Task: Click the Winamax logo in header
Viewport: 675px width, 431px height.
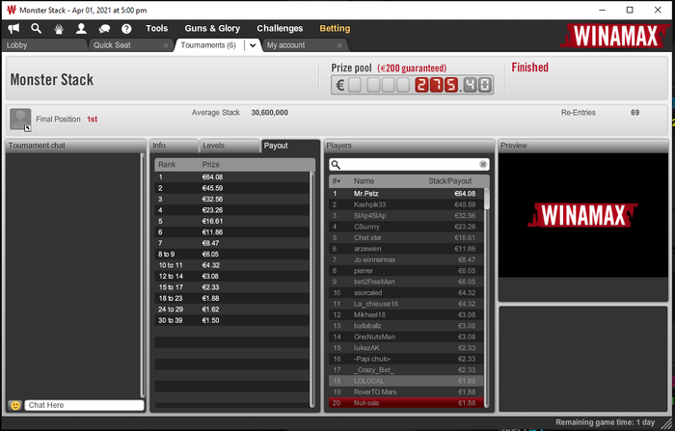Action: (615, 36)
